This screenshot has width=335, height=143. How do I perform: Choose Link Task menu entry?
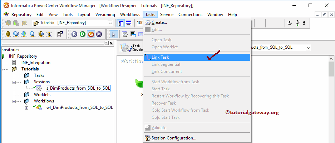[197, 57]
